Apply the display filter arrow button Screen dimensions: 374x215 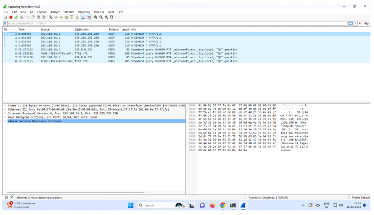click(350, 23)
